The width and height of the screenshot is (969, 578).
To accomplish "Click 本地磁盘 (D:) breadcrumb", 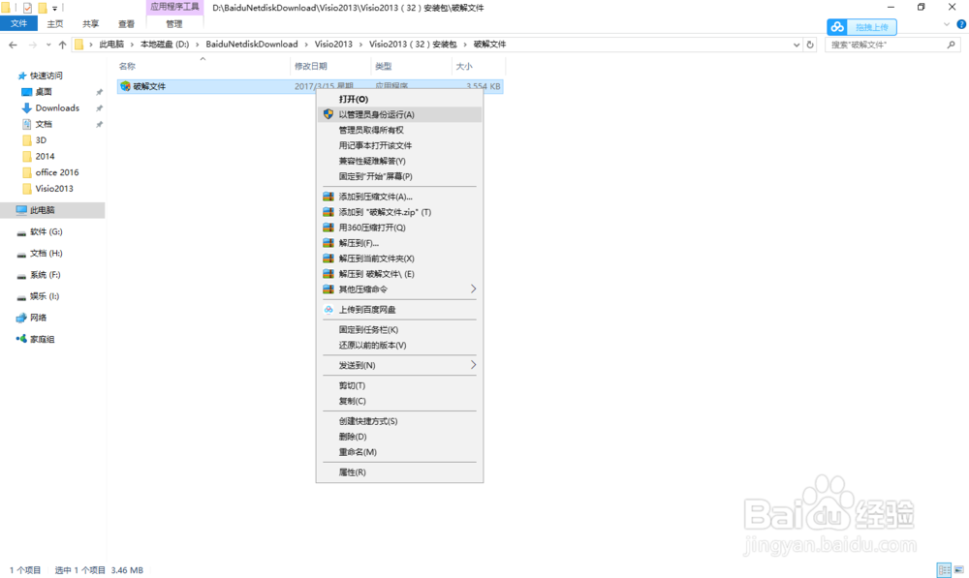I will pyautogui.click(x=165, y=45).
